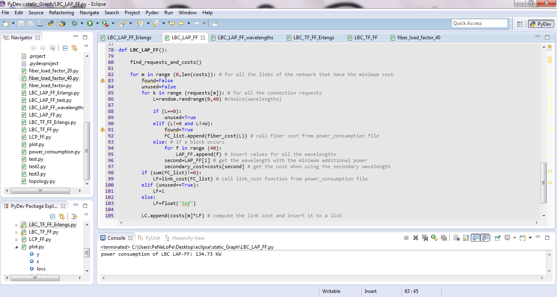Screen dimensions: 557x297
Task: Click warning marker at line 91
Action: (103, 130)
